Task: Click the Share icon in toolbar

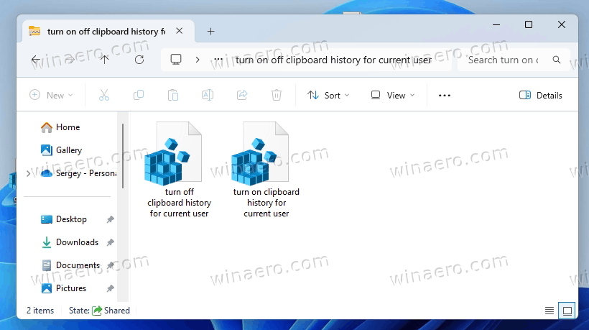Action: click(242, 95)
